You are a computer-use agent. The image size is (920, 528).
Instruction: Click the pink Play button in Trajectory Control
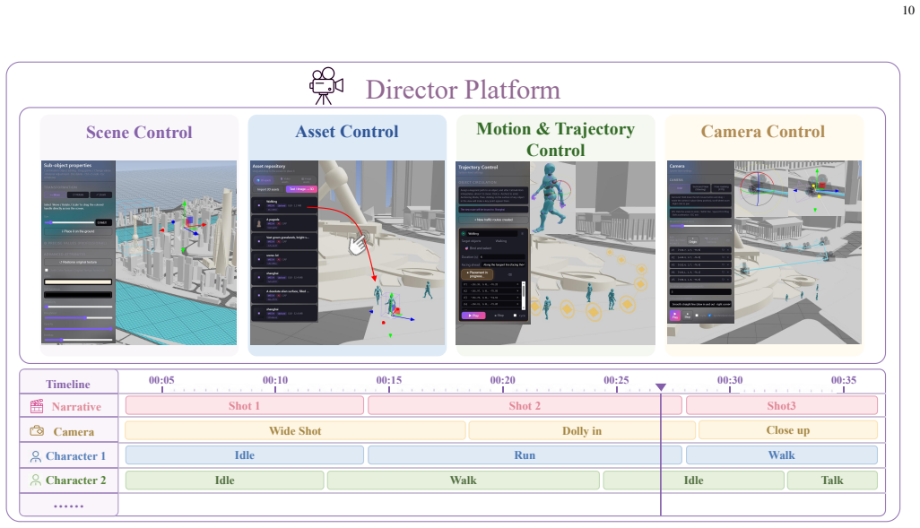point(473,316)
